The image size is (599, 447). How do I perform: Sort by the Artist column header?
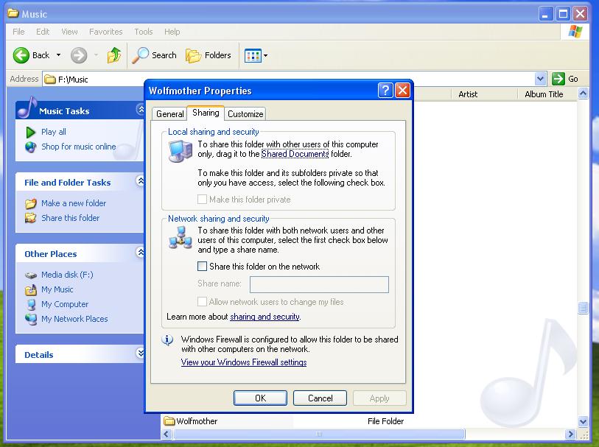[x=484, y=94]
